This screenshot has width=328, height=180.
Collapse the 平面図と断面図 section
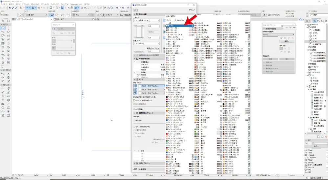coord(134,59)
